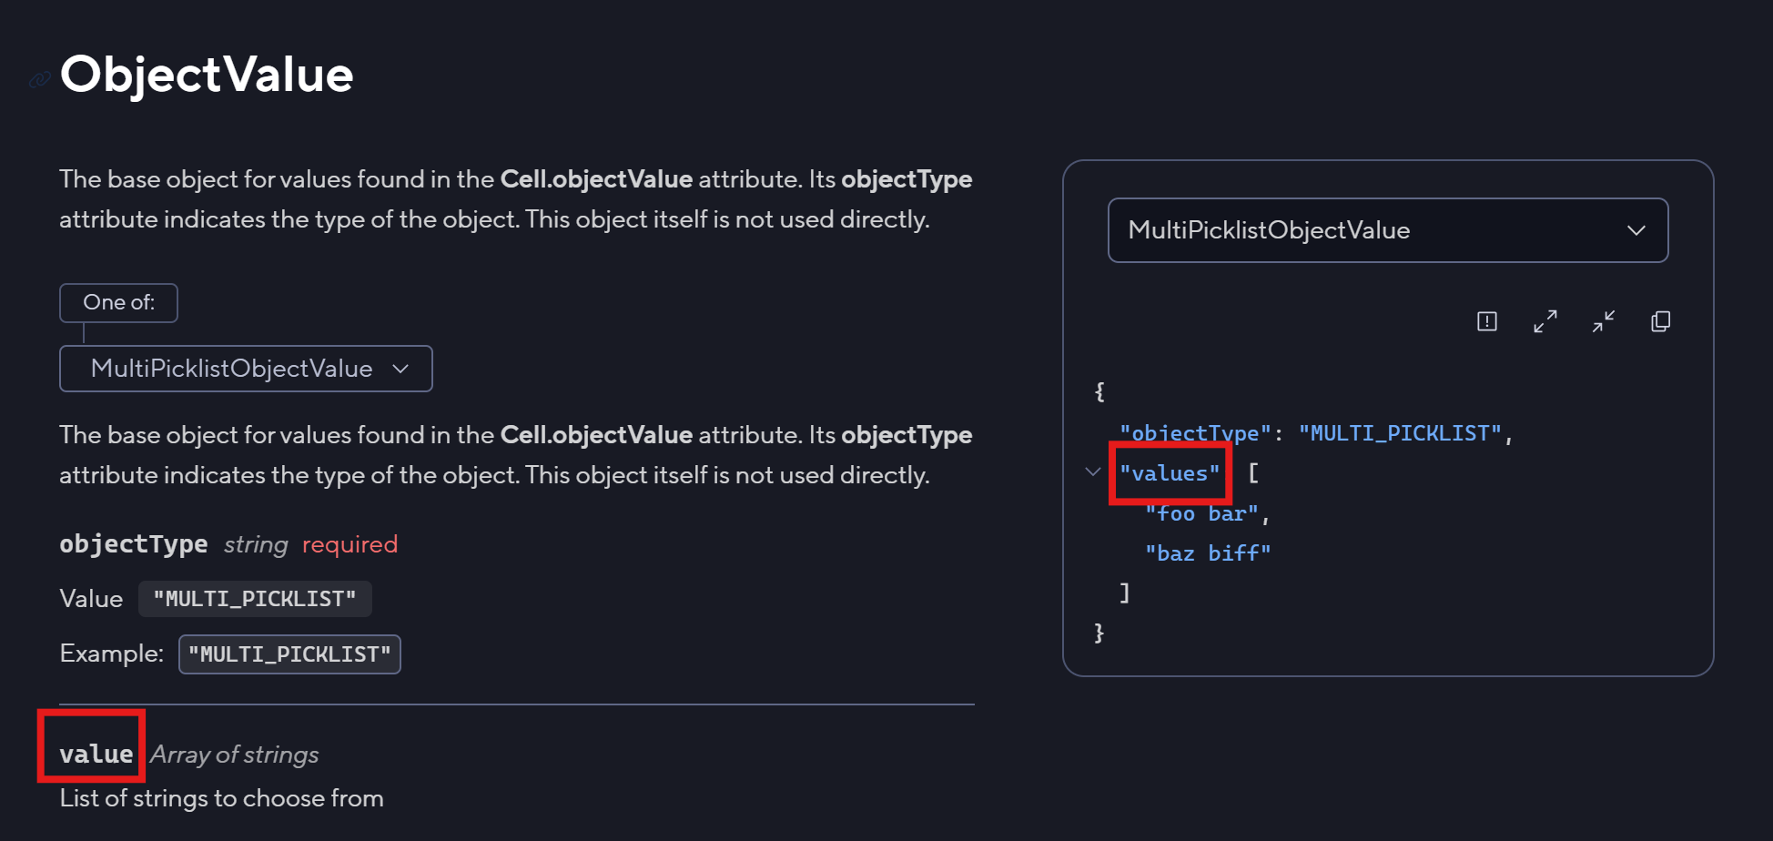The height and width of the screenshot is (841, 1773).
Task: Collapse the "values" array chevron
Action: [x=1093, y=471]
